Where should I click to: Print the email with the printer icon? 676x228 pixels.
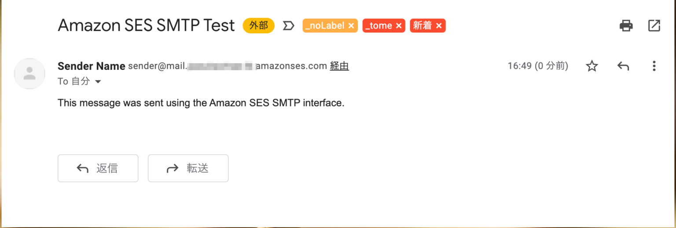pos(626,26)
